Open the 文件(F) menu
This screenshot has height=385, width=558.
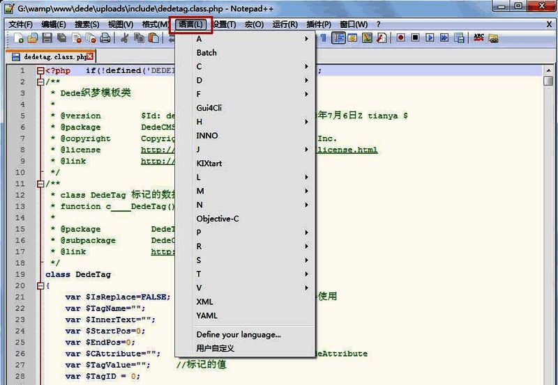point(21,24)
